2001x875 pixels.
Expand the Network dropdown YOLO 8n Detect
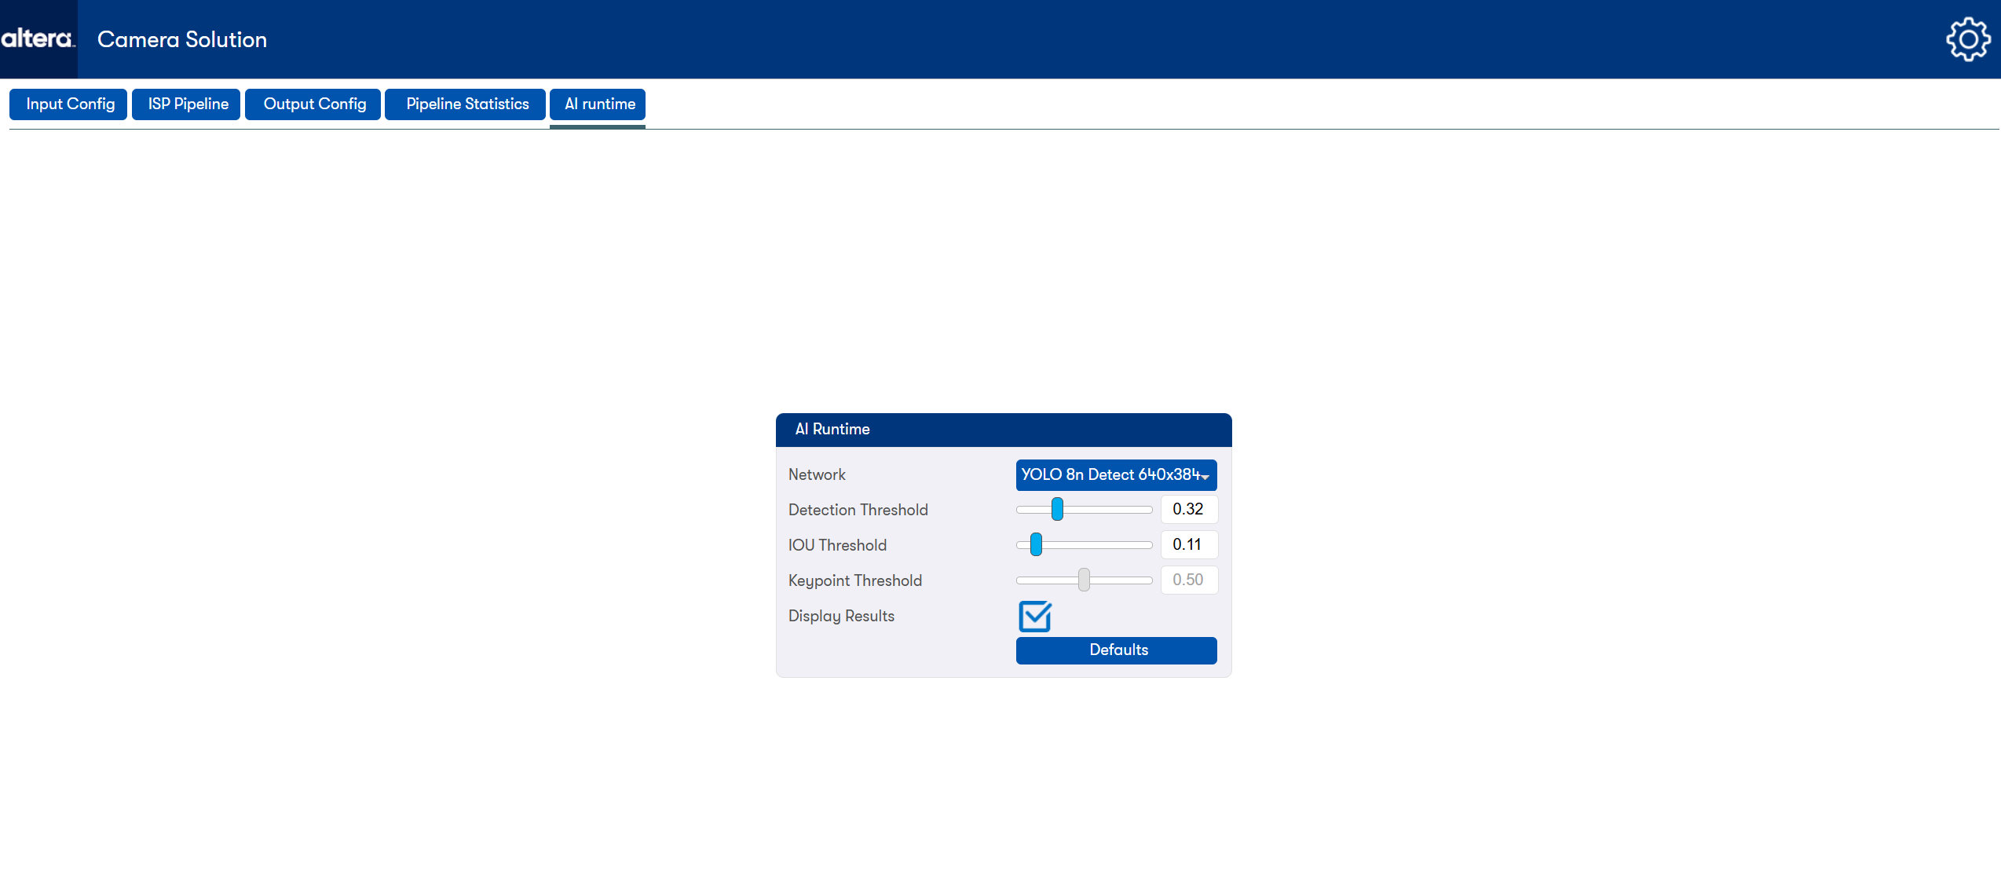tap(1116, 474)
